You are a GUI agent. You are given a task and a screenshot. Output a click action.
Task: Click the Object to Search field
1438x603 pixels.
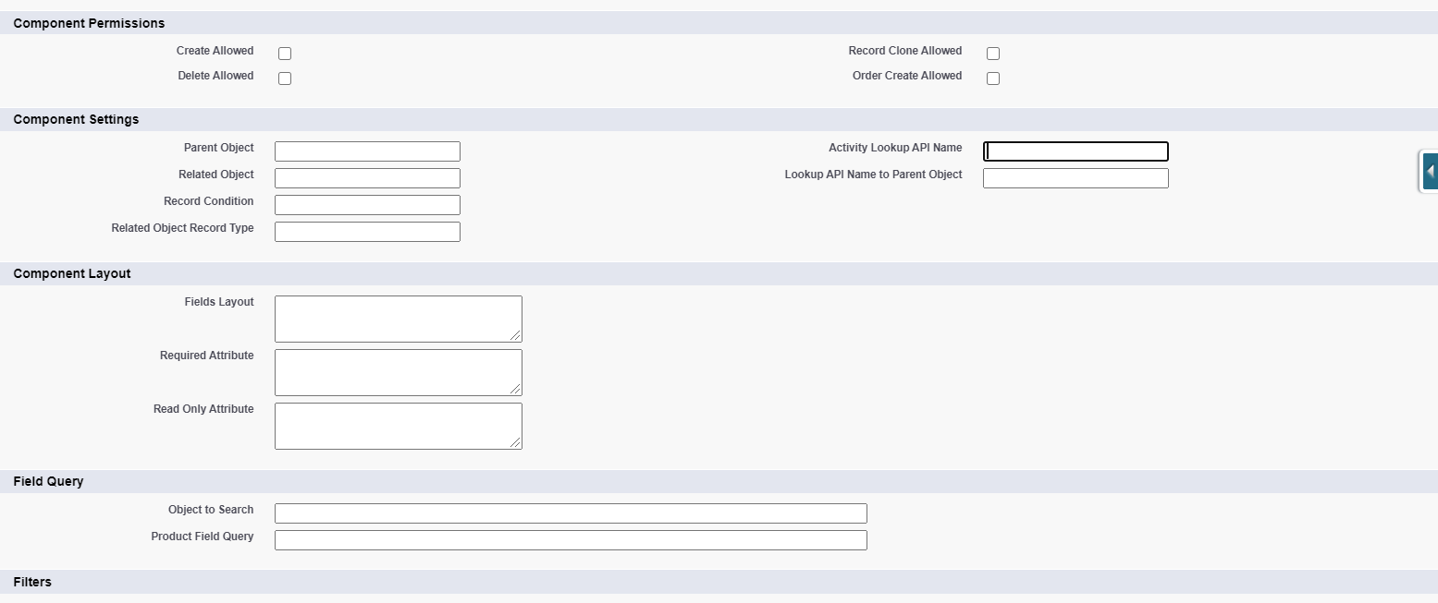tap(571, 513)
